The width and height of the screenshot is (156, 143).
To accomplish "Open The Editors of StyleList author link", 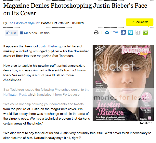I will point(24,23).
